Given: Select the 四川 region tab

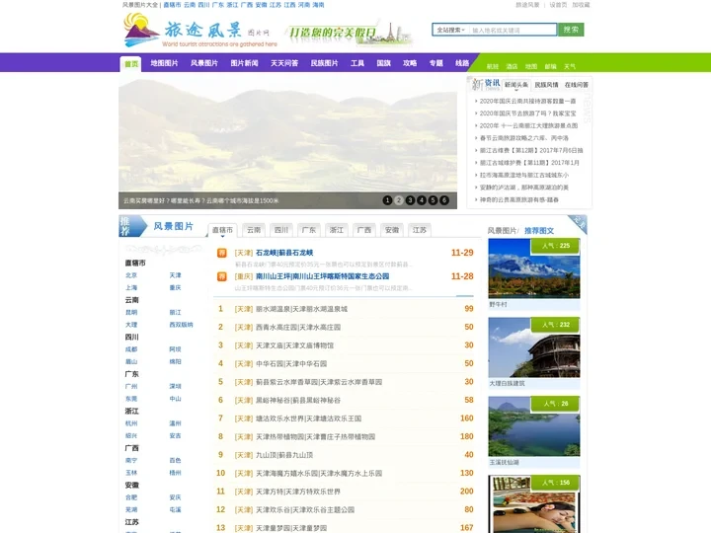Looking at the screenshot, I should click(281, 230).
